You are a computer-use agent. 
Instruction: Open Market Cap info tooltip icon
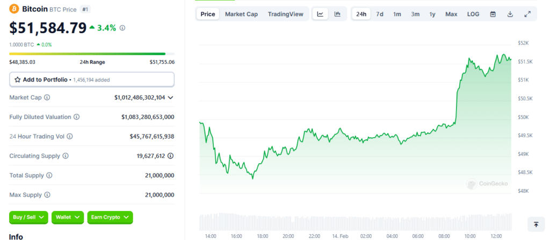[x=47, y=97]
